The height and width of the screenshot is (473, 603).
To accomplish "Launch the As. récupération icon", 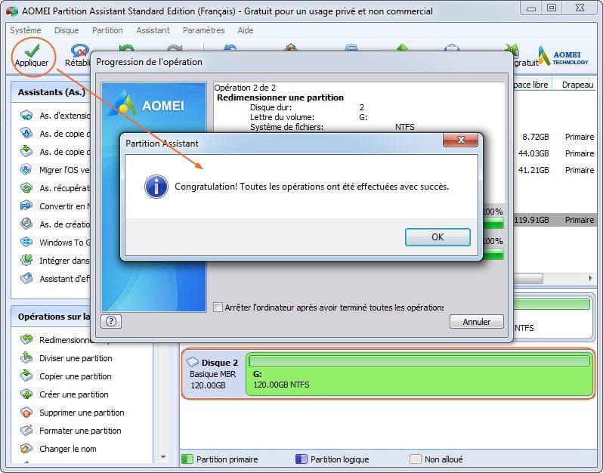I will 26,187.
